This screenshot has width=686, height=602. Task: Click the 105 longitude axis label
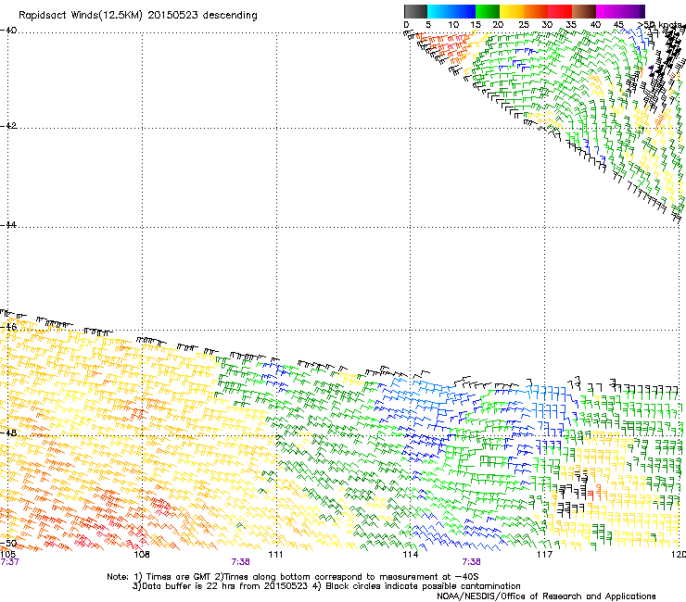click(7, 555)
